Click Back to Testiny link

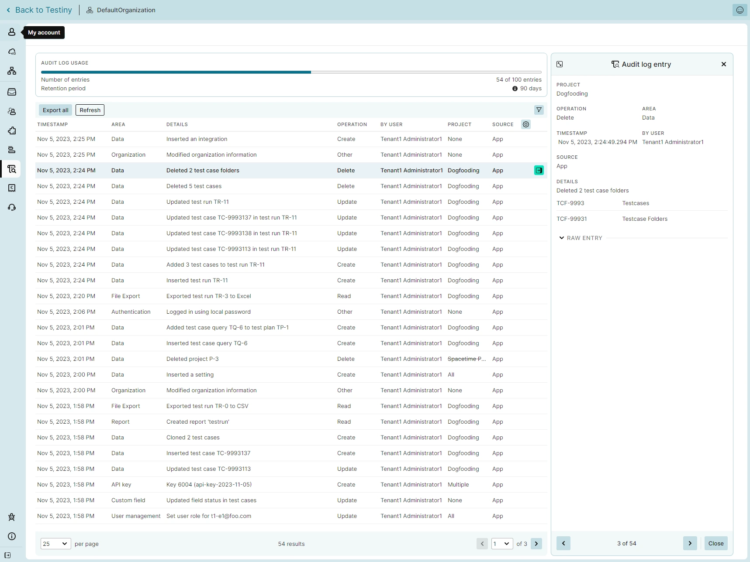pos(39,10)
